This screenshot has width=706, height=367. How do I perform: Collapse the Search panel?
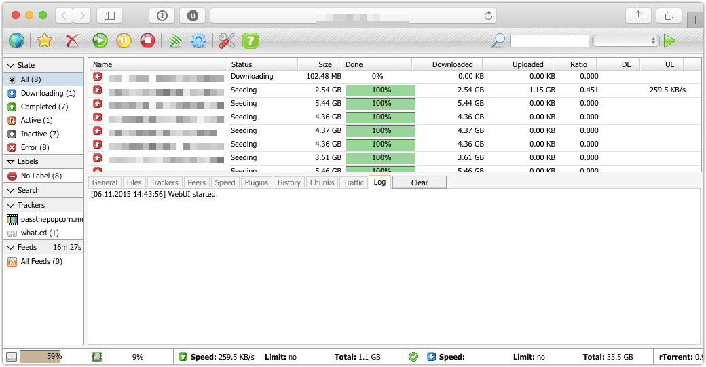pyautogui.click(x=11, y=191)
